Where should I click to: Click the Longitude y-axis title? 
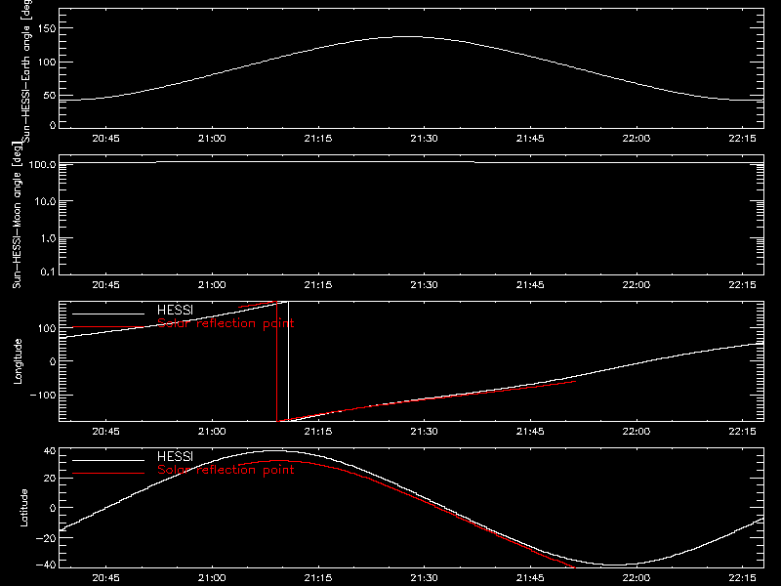[18, 361]
